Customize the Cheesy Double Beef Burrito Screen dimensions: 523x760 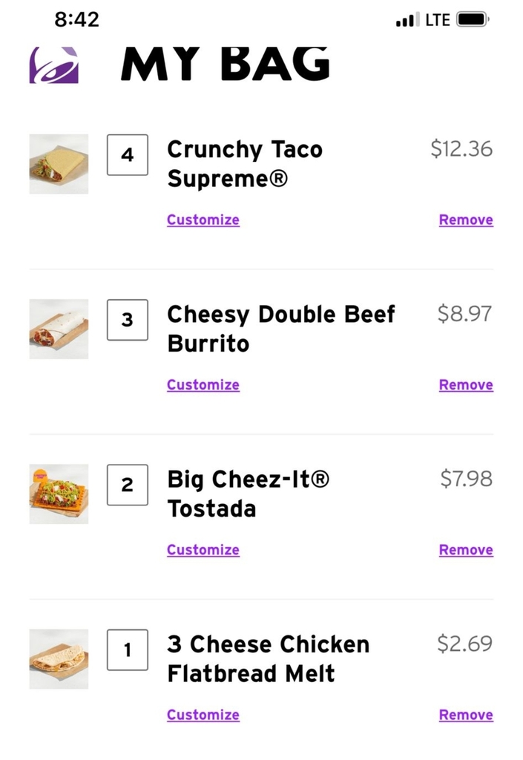tap(203, 384)
